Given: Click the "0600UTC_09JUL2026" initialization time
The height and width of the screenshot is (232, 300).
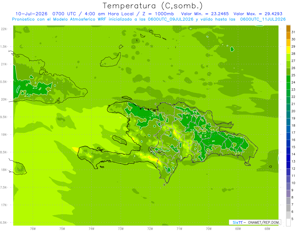Looking at the screenshot, I should click(x=170, y=19).
